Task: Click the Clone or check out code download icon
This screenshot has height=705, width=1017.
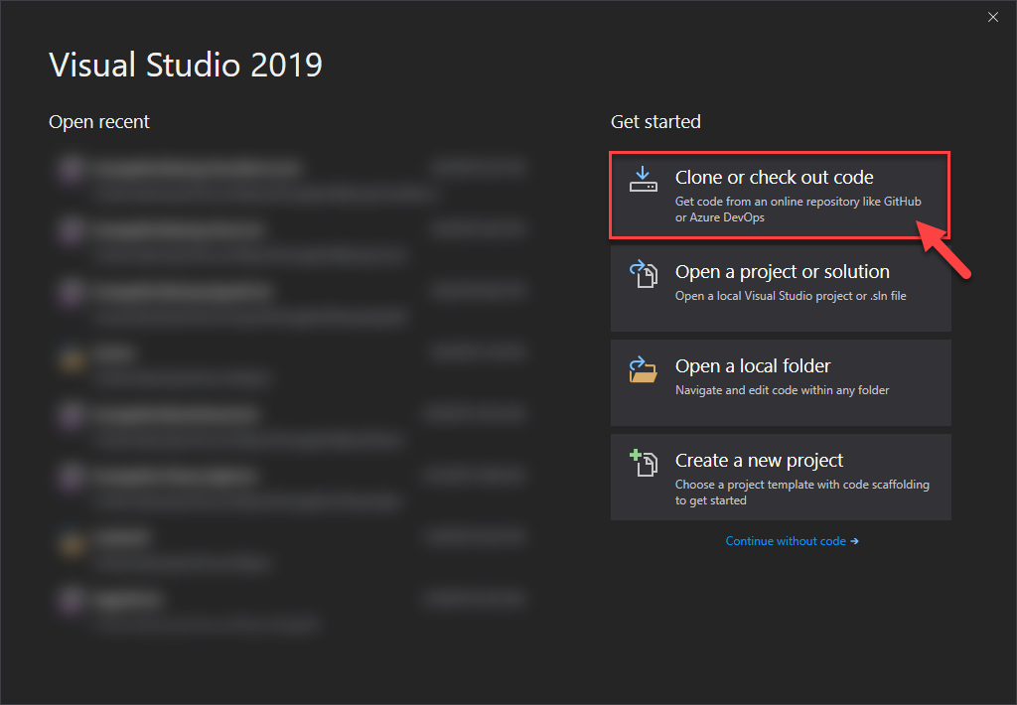Action: (x=643, y=179)
